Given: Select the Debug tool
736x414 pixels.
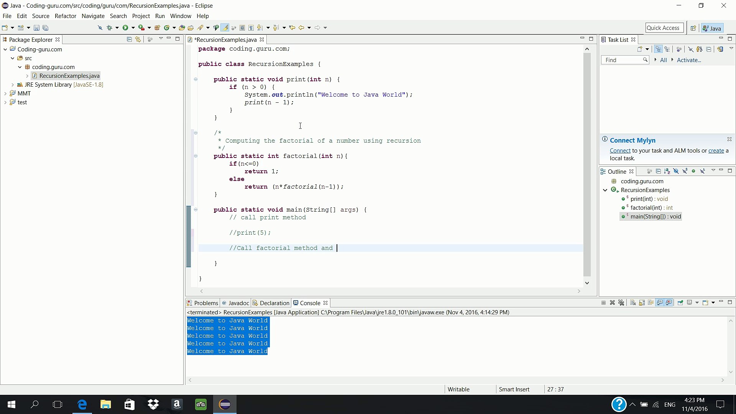Looking at the screenshot, I should pyautogui.click(x=110, y=28).
